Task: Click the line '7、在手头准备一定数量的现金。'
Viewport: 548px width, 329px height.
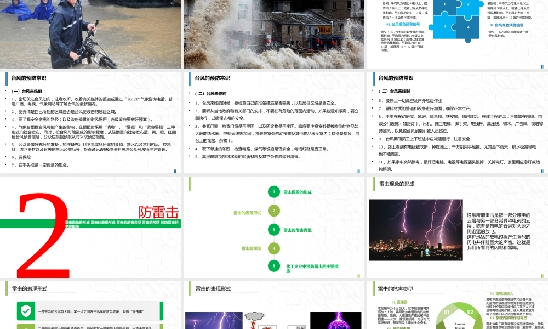Action: point(40,165)
